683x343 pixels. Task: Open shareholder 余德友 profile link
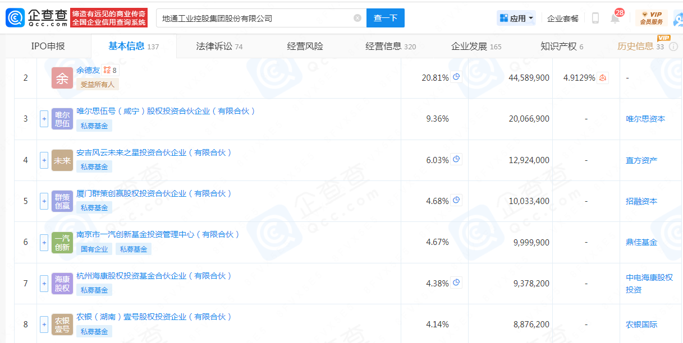(x=88, y=70)
